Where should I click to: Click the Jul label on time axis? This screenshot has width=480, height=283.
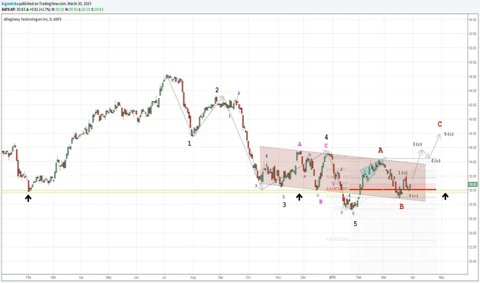pyautogui.click(x=164, y=277)
